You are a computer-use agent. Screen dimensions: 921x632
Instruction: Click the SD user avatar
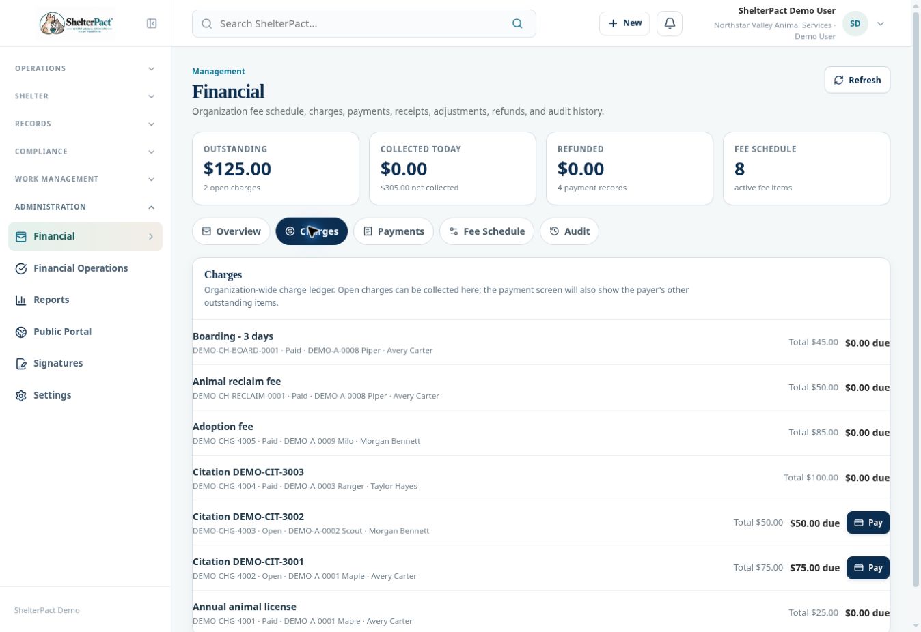click(855, 23)
